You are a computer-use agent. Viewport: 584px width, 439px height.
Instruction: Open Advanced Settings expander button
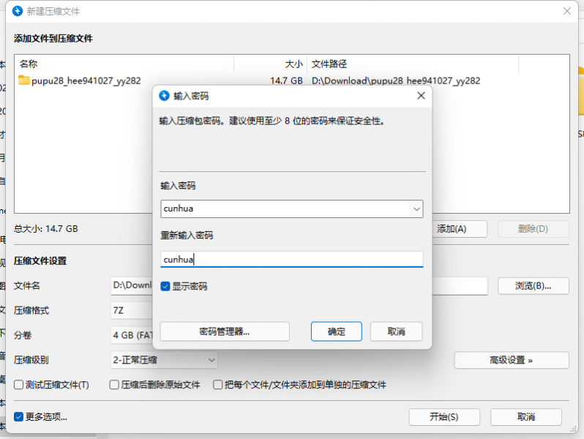coord(511,360)
